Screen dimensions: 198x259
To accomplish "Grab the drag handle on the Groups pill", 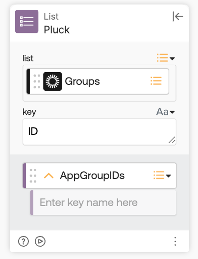I will [37, 81].
